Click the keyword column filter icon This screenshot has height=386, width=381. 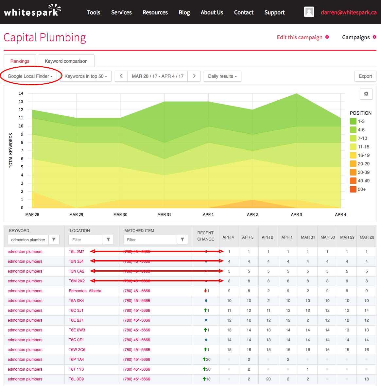tap(54, 240)
